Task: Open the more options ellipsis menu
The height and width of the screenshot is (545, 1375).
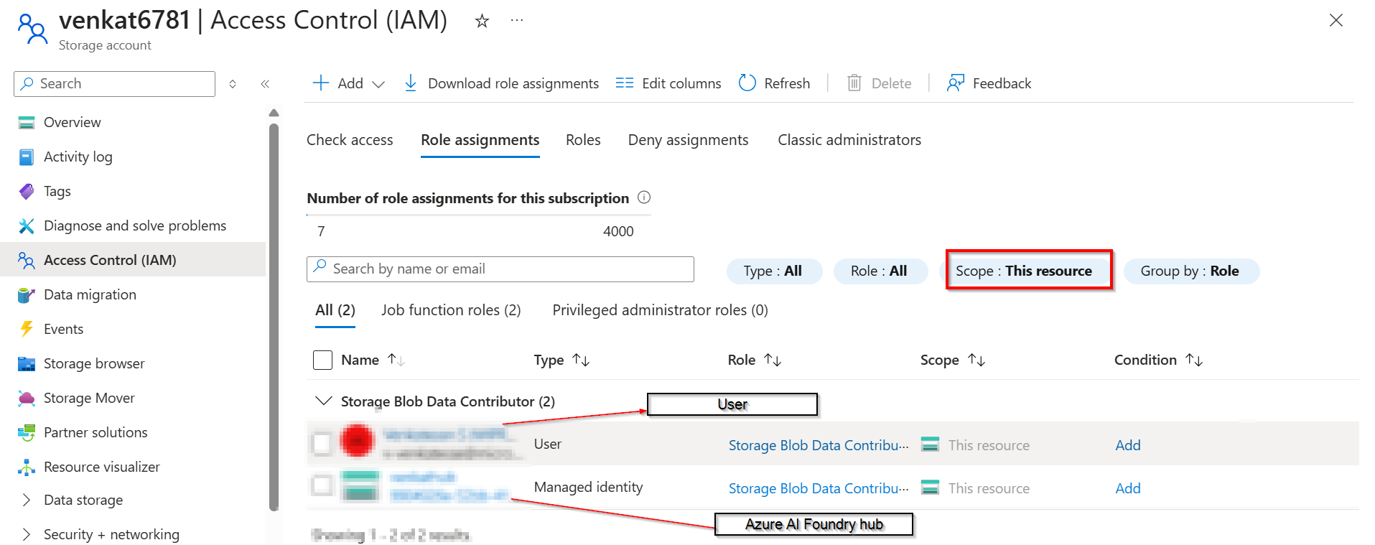Action: [x=517, y=21]
